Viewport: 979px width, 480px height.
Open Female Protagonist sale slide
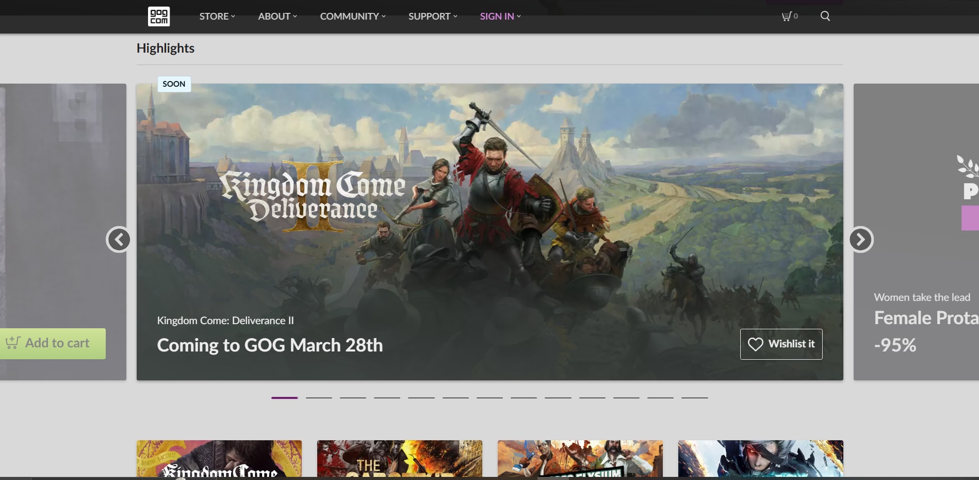916,232
